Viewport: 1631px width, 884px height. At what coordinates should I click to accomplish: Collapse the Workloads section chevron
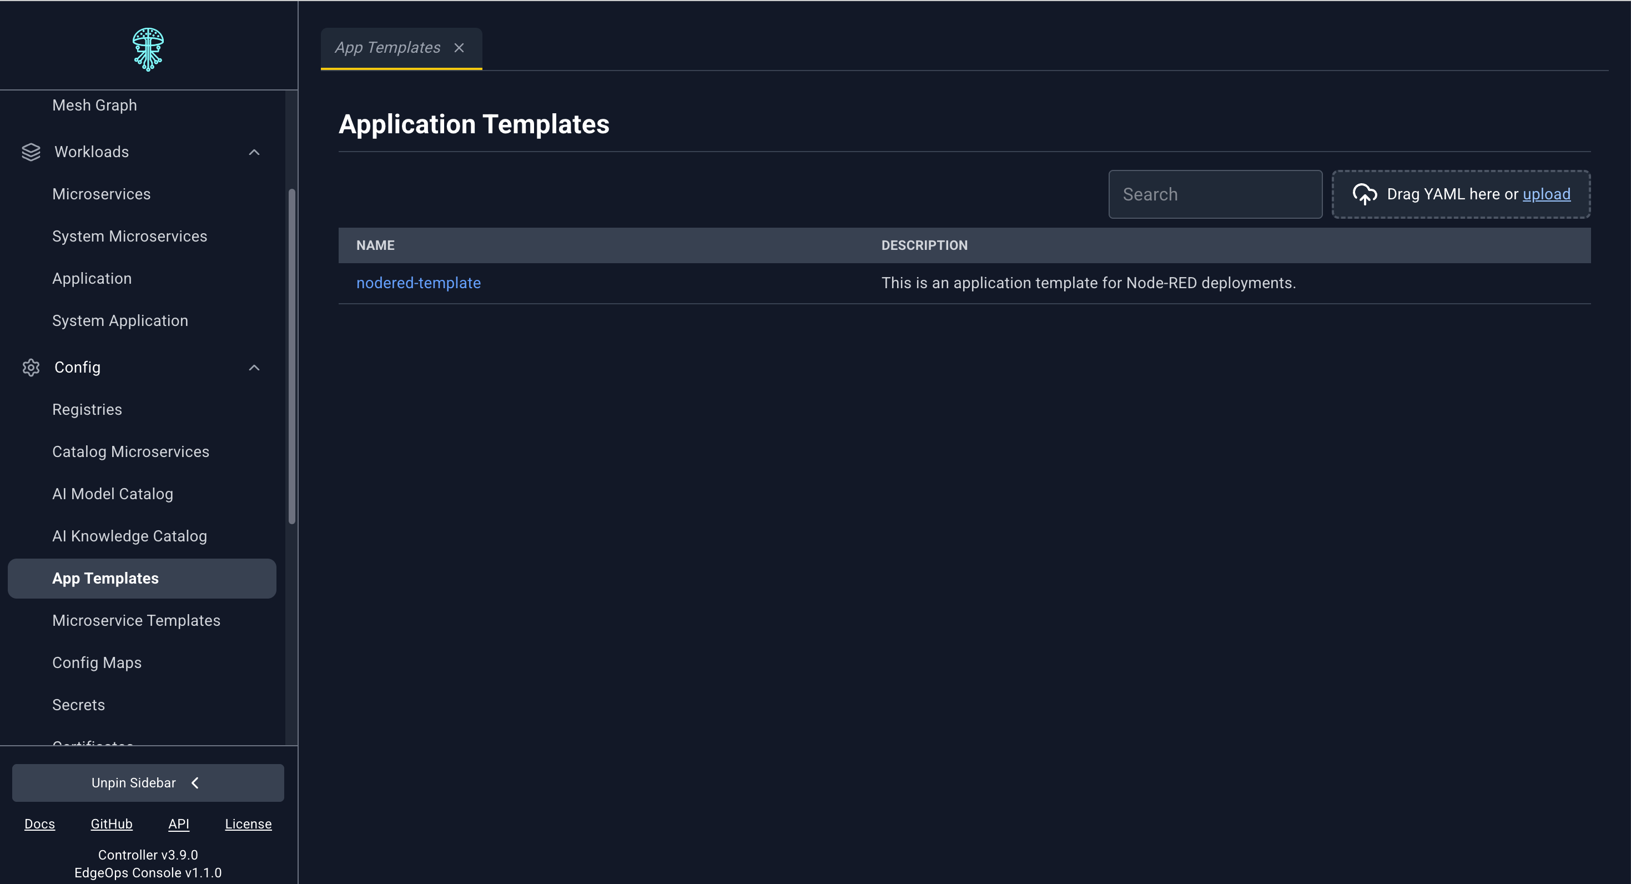[254, 152]
